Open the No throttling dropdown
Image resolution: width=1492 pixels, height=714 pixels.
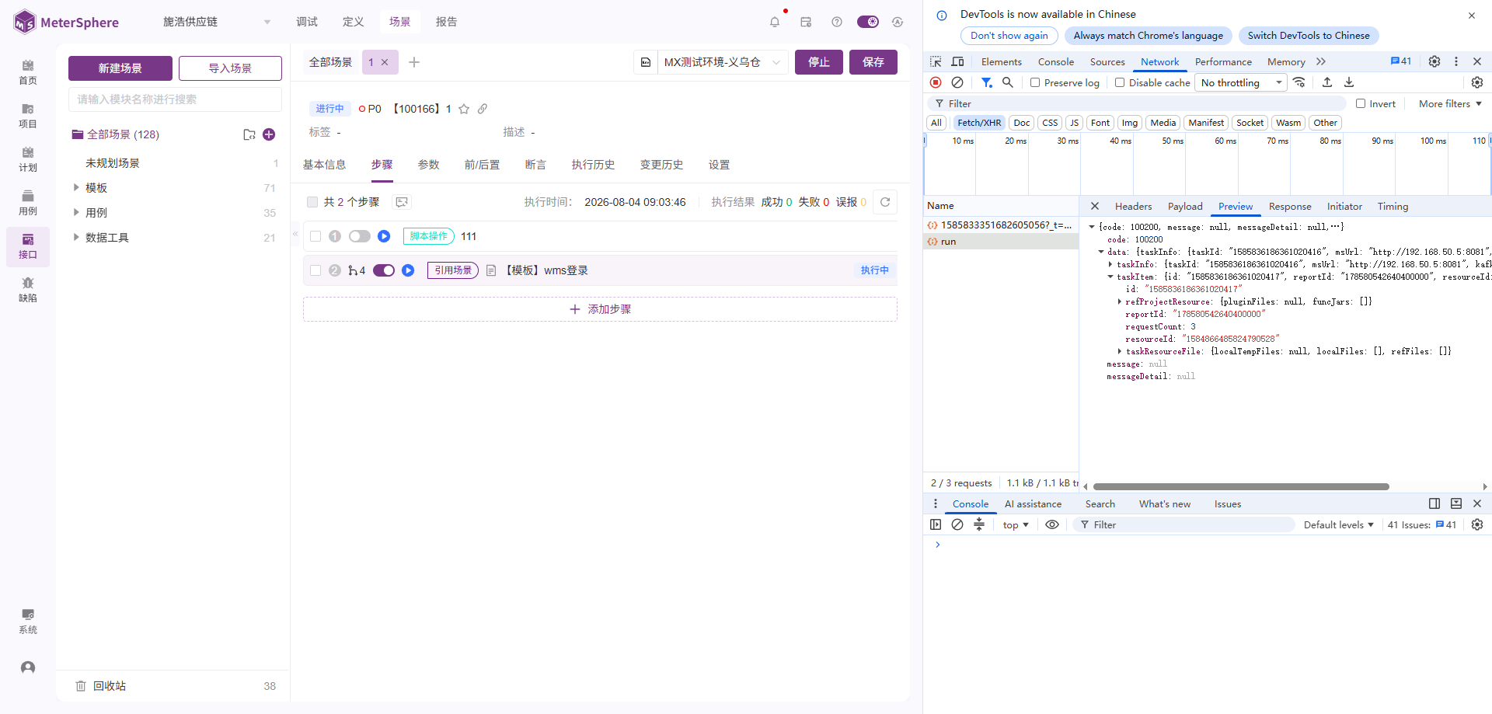1241,82
